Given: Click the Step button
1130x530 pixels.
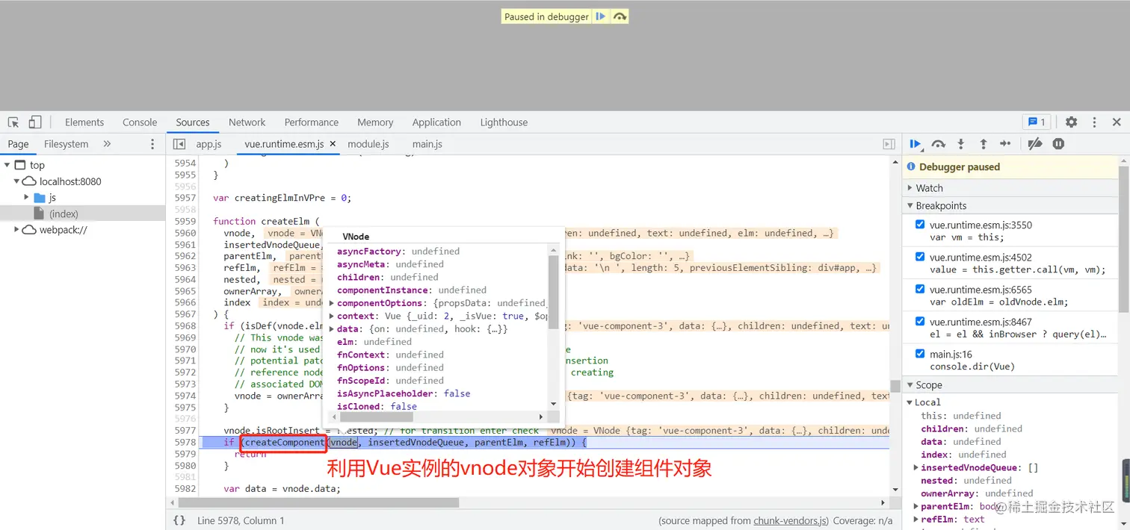Looking at the screenshot, I should coord(1006,144).
